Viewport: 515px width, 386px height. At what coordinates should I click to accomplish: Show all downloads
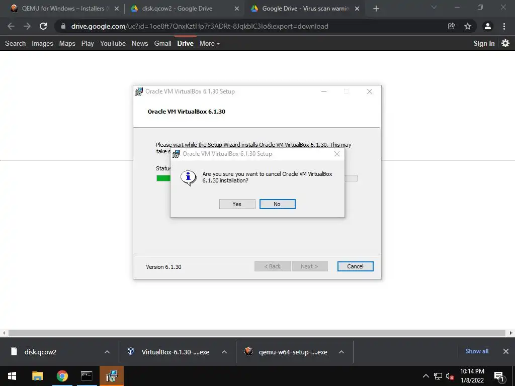tap(477, 351)
